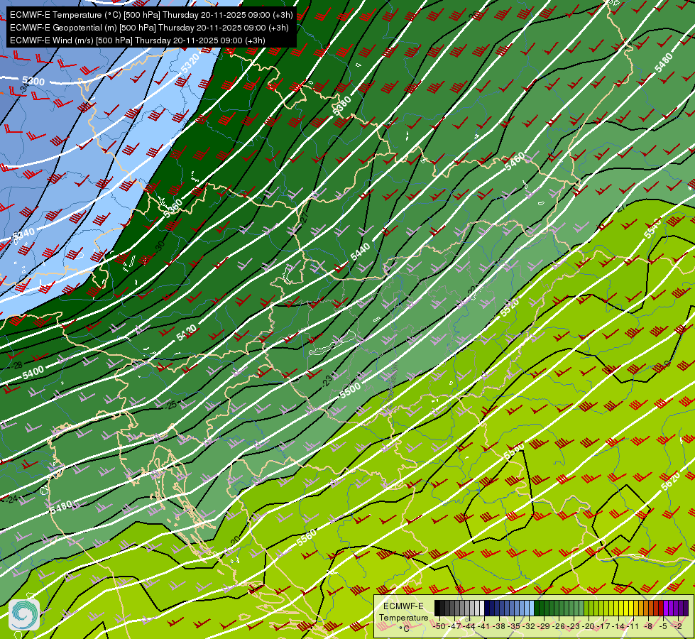Select the 'ECMWF-E Wind (m/s) [500 hPa]' title line
Image resolution: width=695 pixels, height=639 pixels.
[138, 40]
